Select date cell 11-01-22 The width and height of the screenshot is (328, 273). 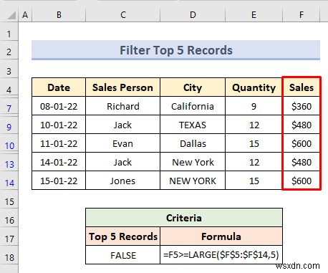click(59, 143)
